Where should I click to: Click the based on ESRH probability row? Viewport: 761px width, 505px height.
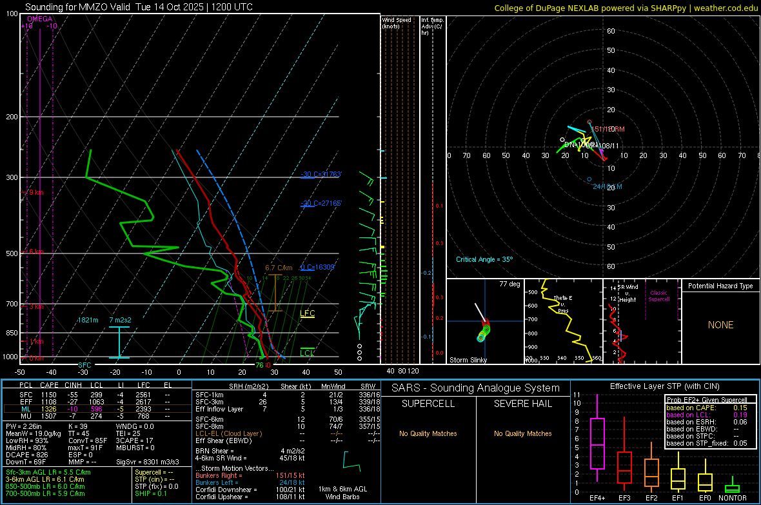coord(707,422)
